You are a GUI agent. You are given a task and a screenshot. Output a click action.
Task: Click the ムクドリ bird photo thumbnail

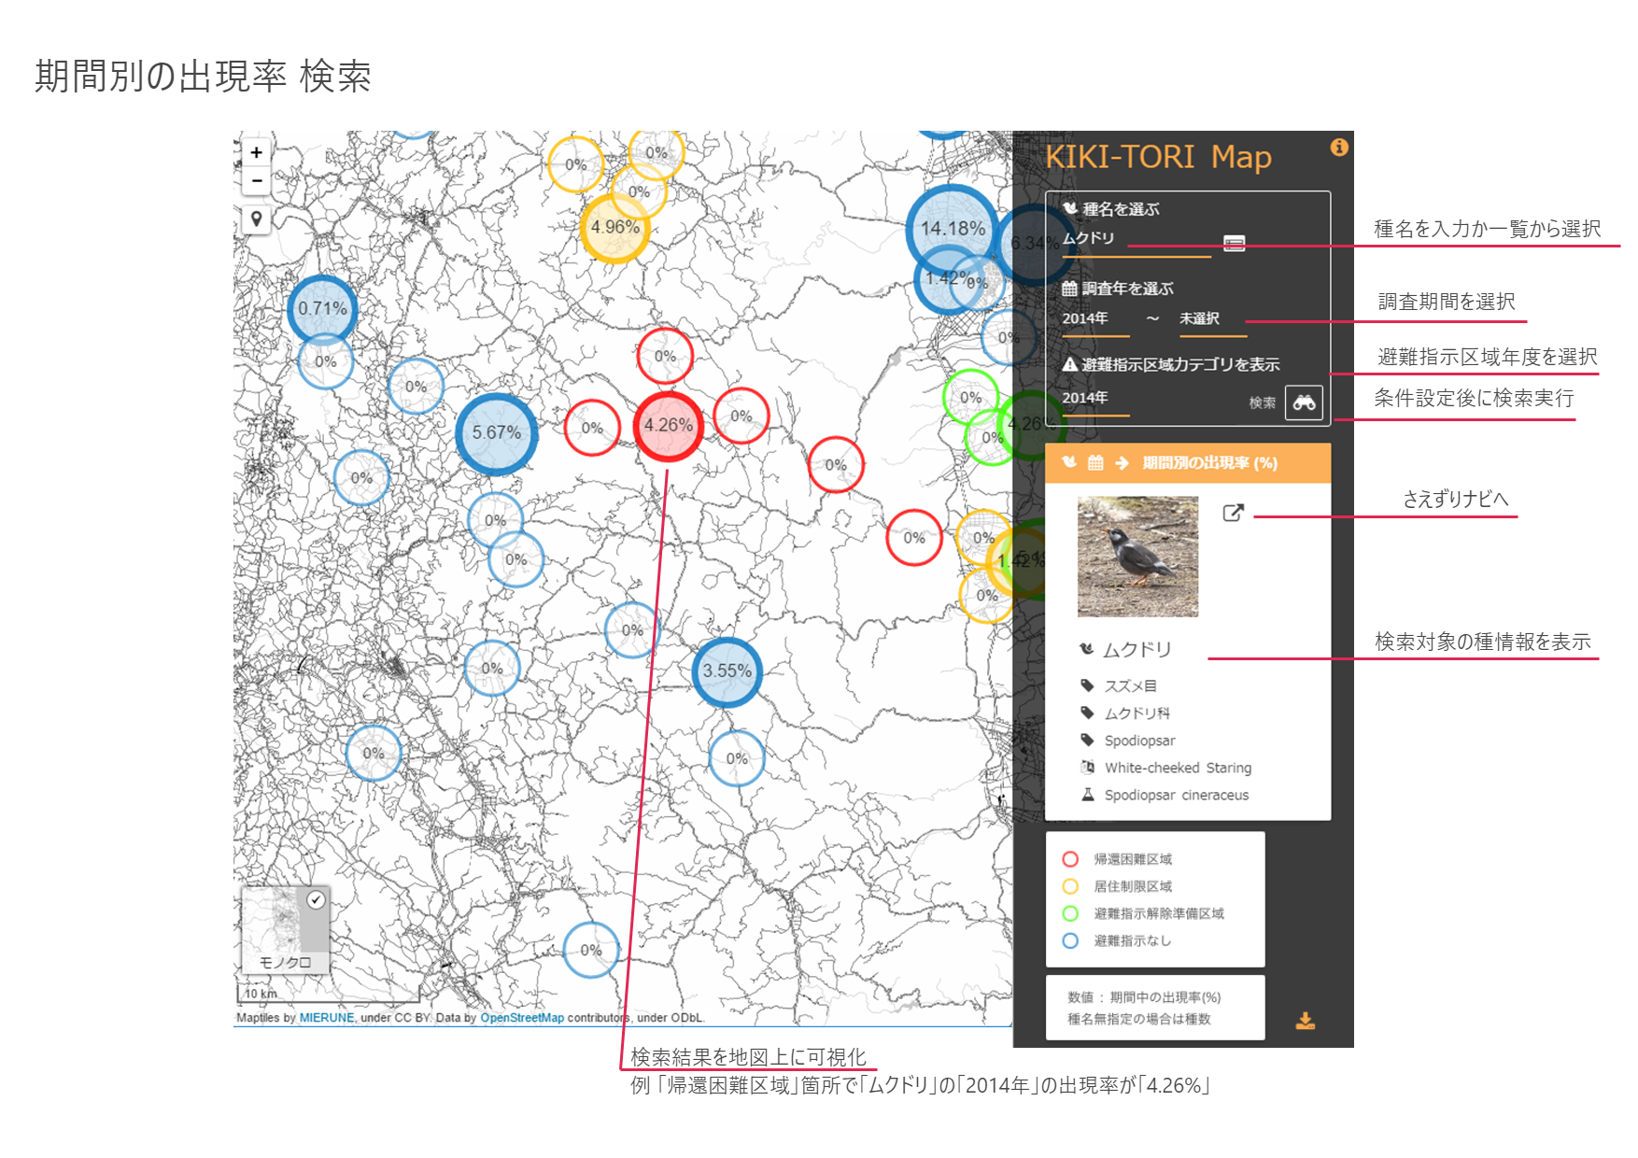click(x=1137, y=557)
